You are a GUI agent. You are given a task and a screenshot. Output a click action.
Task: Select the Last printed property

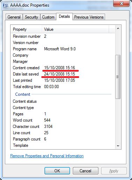tap(22, 80)
